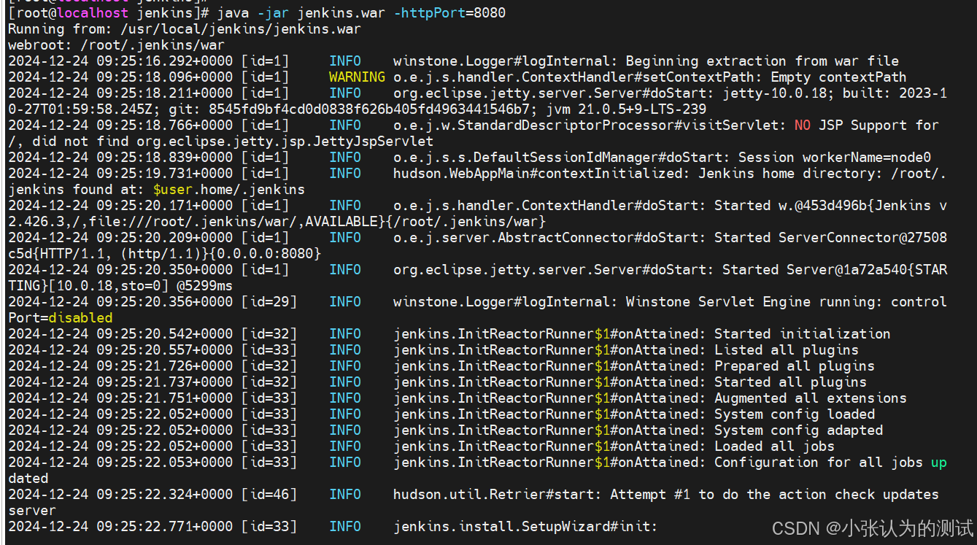The image size is (977, 545).
Task: Select the git hash 8545fd9bf4cd0d0838f626b405fd4963441546b7
Action: coord(369,109)
